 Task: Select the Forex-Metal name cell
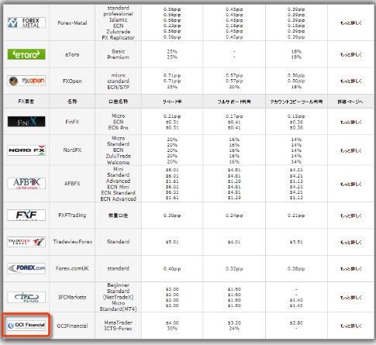(x=72, y=22)
